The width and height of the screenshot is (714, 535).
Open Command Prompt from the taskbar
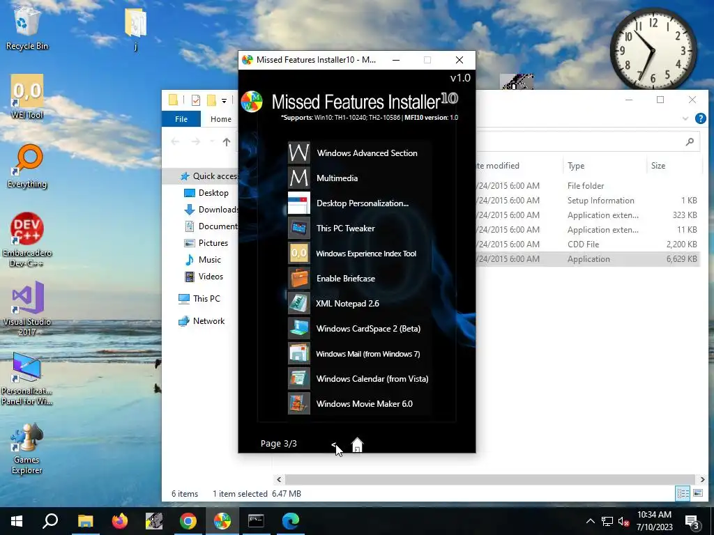coord(256,521)
